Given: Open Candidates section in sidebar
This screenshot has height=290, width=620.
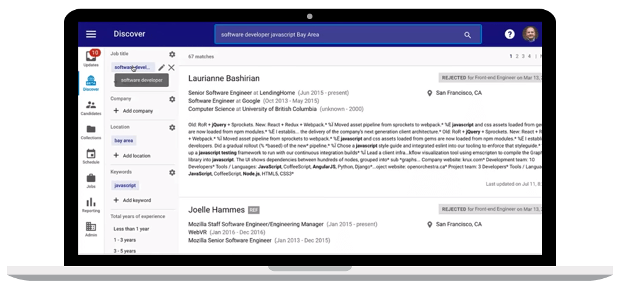Looking at the screenshot, I should click(91, 108).
